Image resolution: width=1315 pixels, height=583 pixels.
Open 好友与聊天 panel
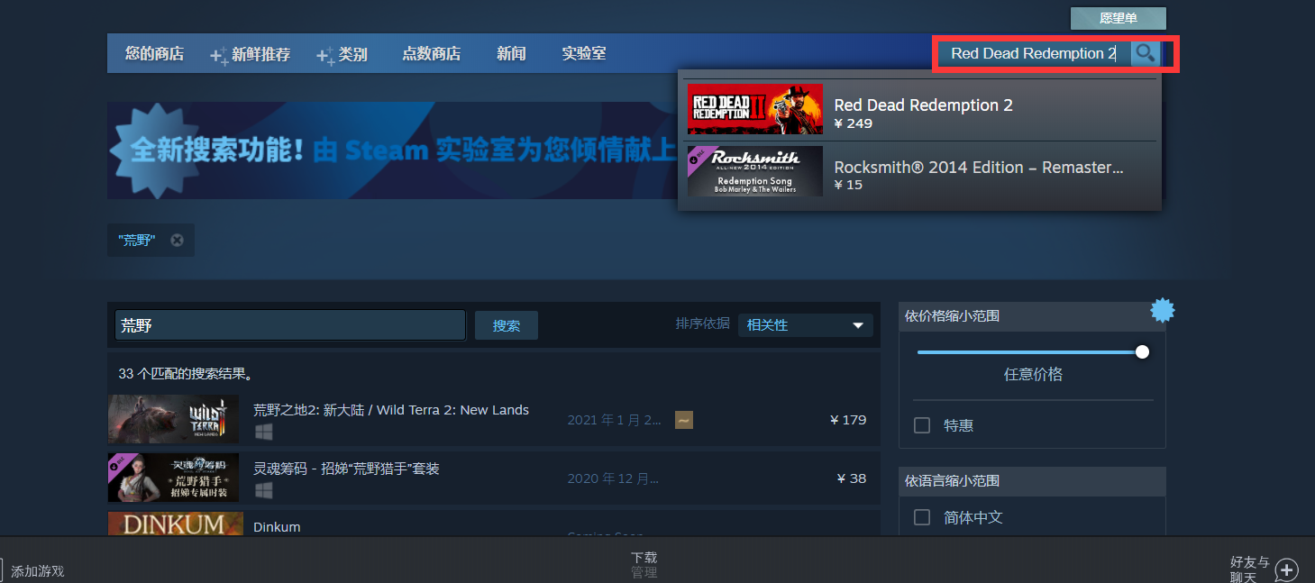(1249, 569)
